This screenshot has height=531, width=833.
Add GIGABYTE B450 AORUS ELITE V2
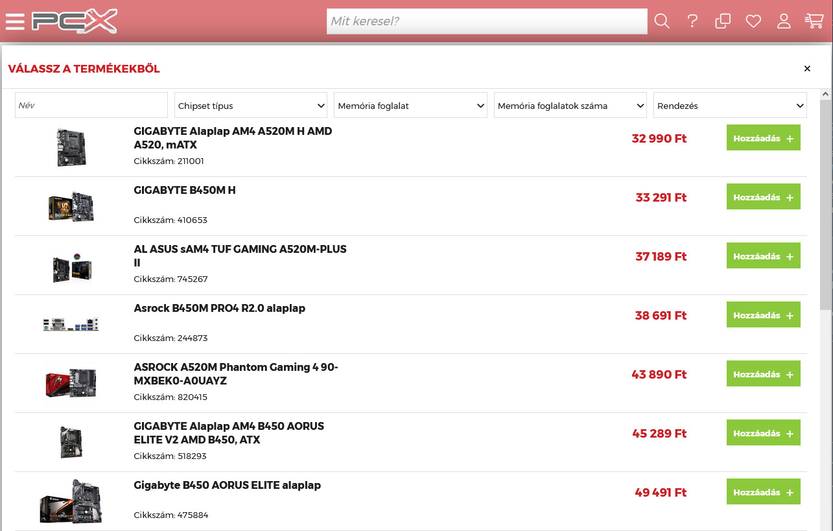coord(763,433)
